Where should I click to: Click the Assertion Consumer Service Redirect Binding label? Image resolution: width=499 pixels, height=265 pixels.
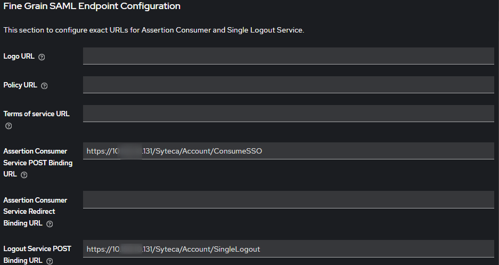point(35,206)
